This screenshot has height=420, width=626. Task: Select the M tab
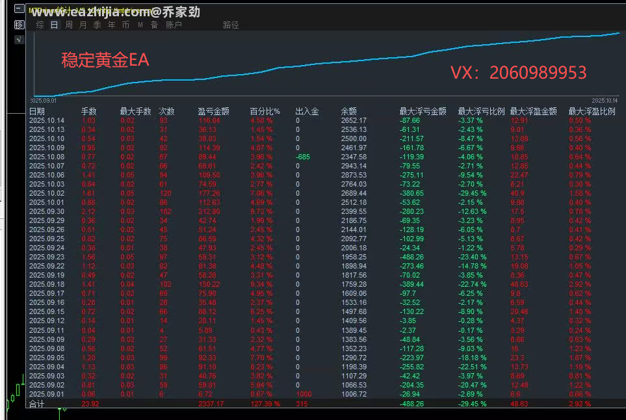coord(140,25)
